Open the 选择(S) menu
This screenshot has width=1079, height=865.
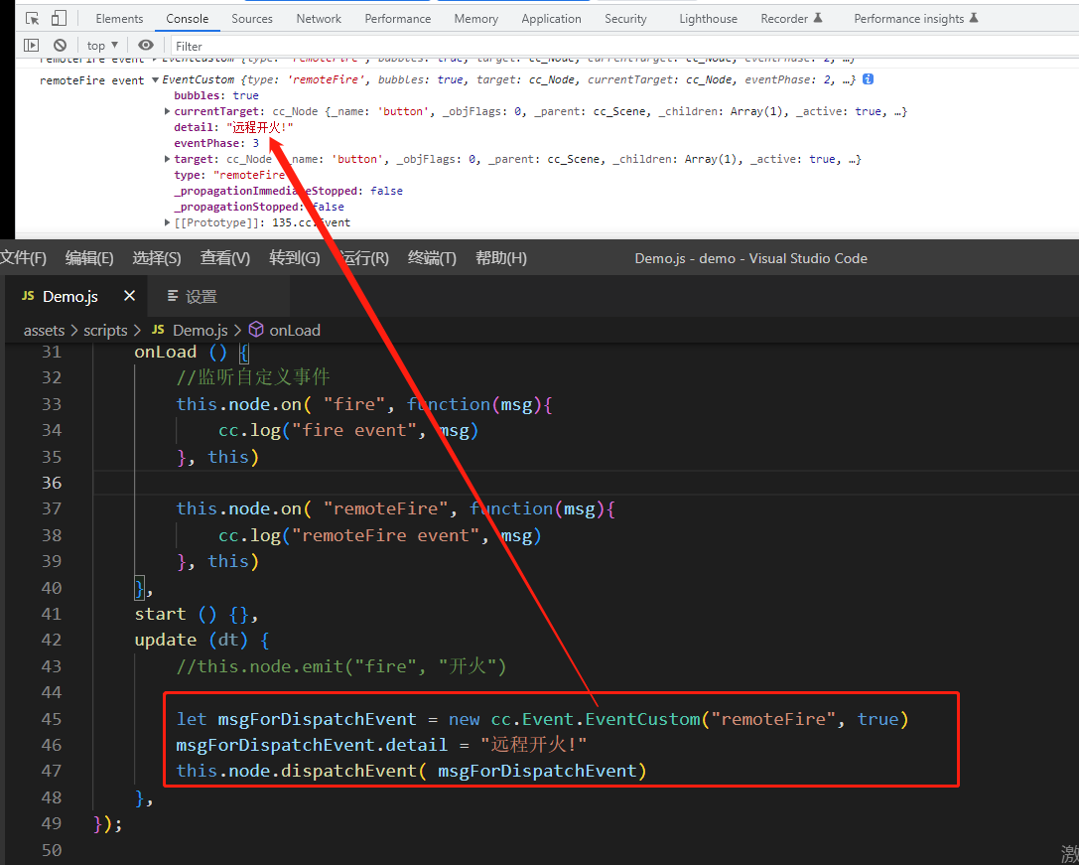pos(157,258)
